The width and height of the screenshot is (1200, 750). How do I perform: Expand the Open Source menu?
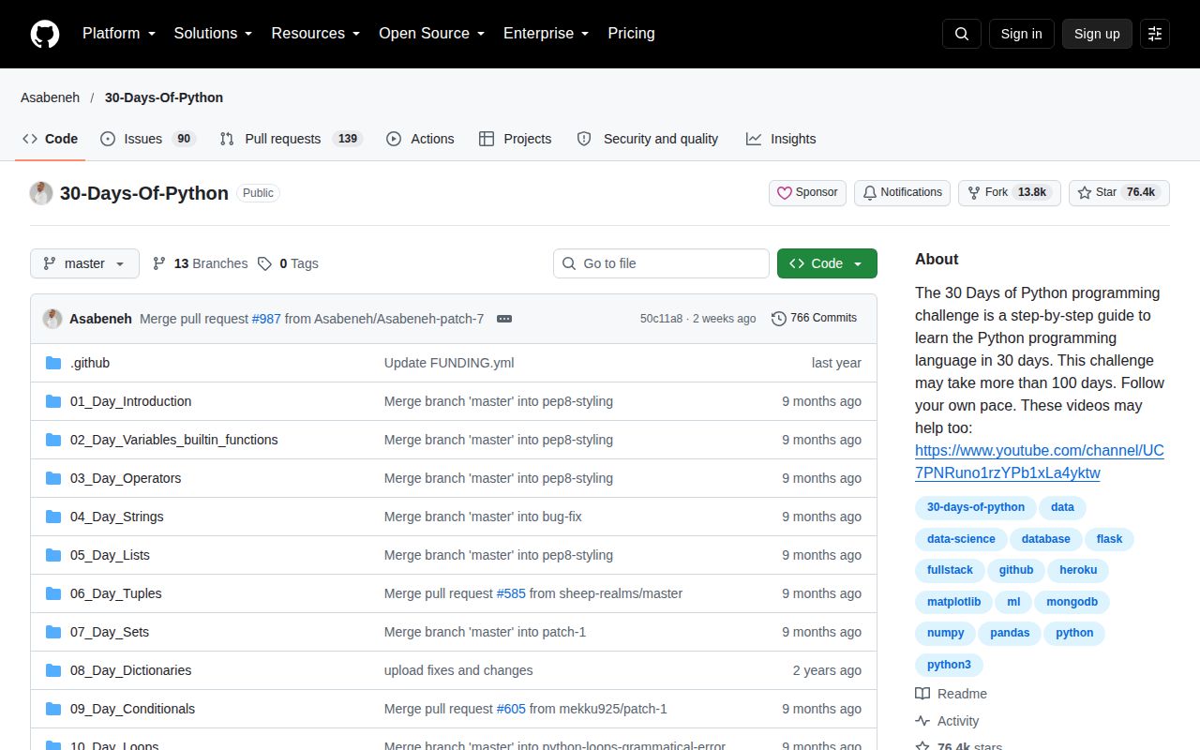click(431, 34)
